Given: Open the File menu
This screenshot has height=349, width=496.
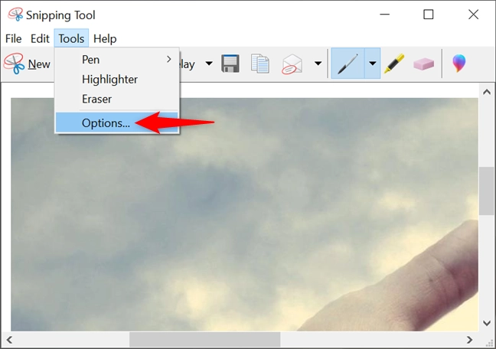Looking at the screenshot, I should (x=14, y=38).
